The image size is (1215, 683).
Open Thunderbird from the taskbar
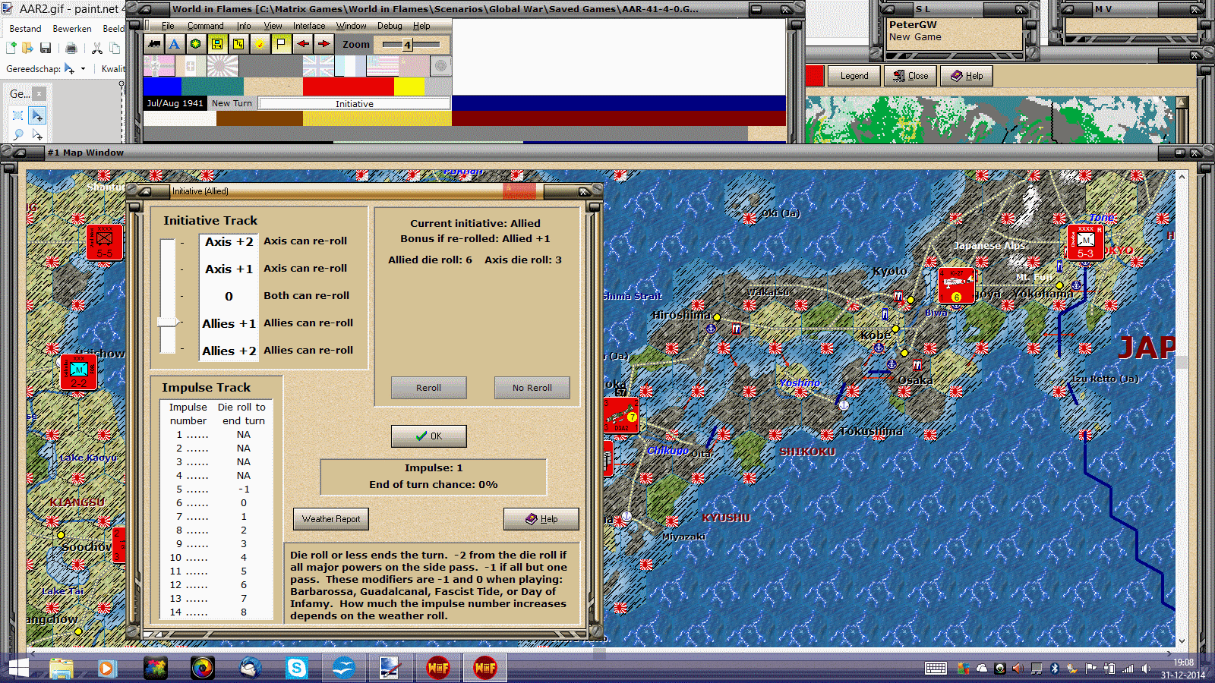249,668
